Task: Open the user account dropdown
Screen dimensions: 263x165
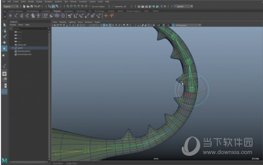Action: pos(184,7)
